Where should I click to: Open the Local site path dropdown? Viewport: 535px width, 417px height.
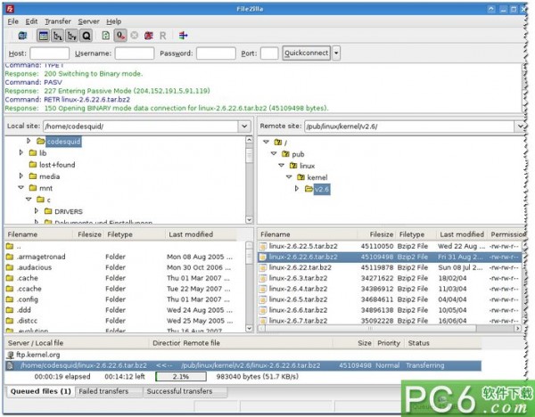[244, 127]
